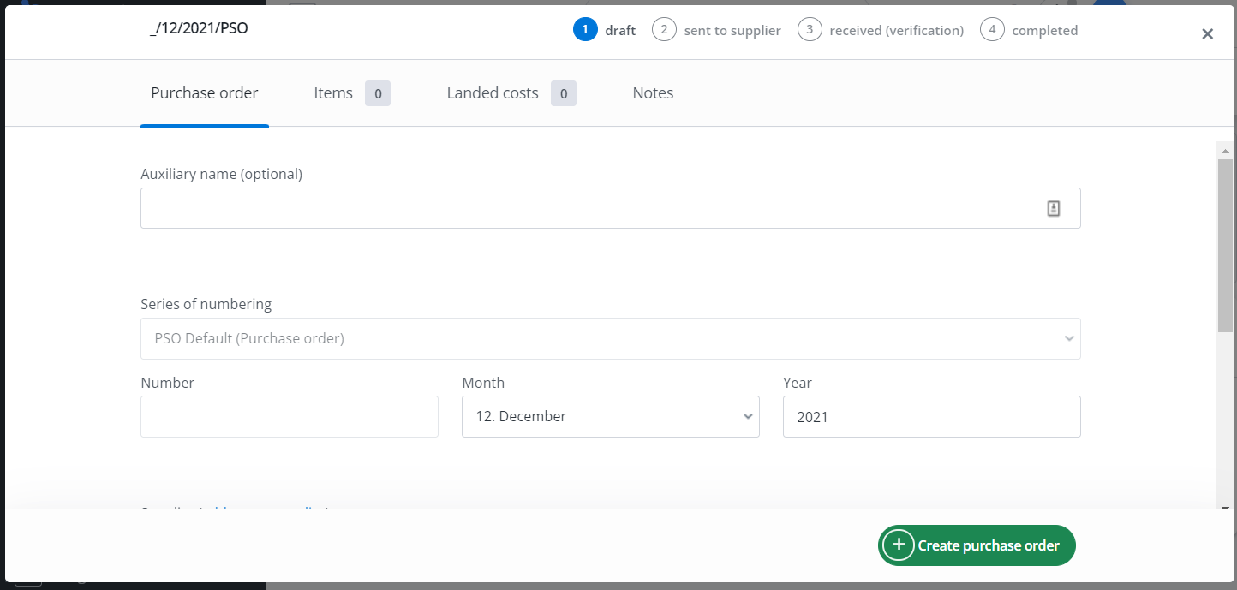Open the Landed costs tab
This screenshot has width=1237, height=590.
pyautogui.click(x=511, y=93)
